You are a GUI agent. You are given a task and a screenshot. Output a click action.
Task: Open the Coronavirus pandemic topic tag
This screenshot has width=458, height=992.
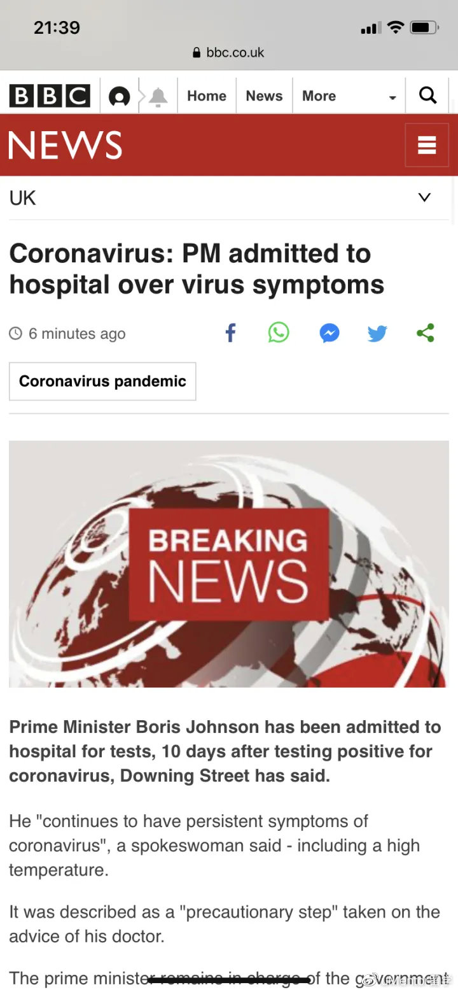102,381
